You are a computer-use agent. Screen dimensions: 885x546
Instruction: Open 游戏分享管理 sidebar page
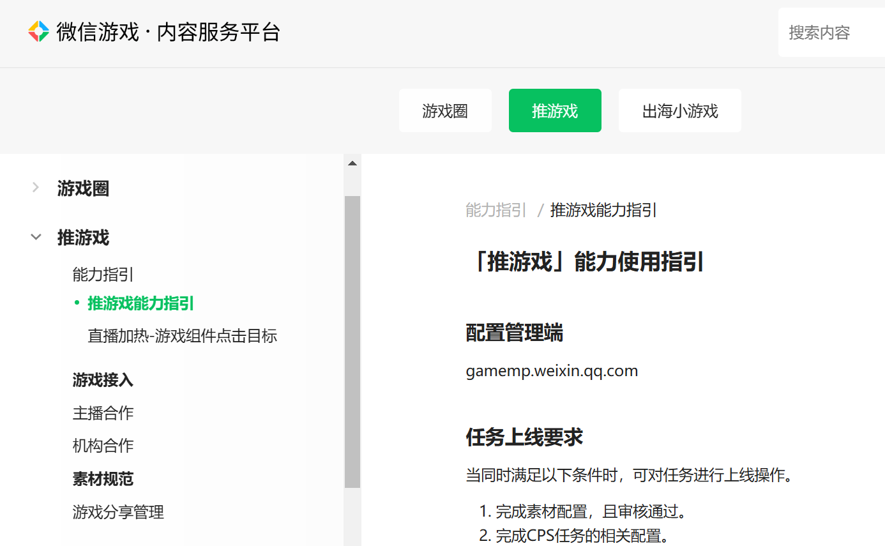[118, 512]
